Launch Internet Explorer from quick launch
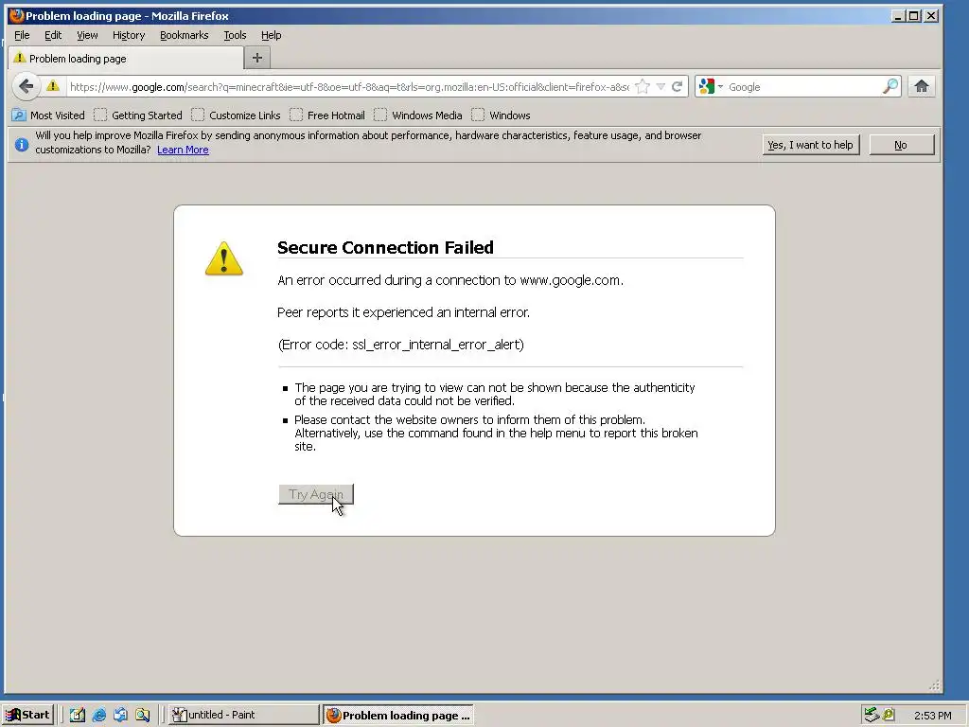Screen dimensions: 969x727 click(x=98, y=715)
